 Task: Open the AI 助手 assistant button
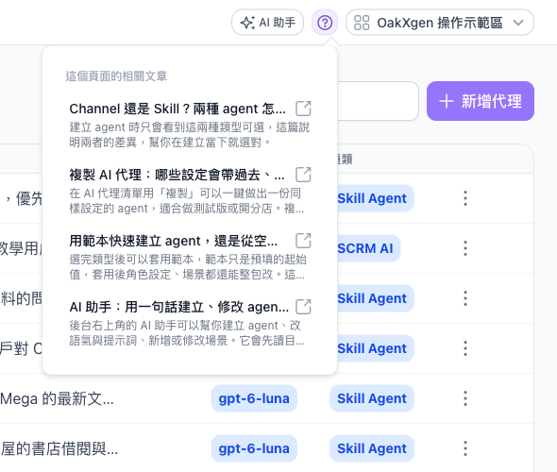(x=267, y=23)
